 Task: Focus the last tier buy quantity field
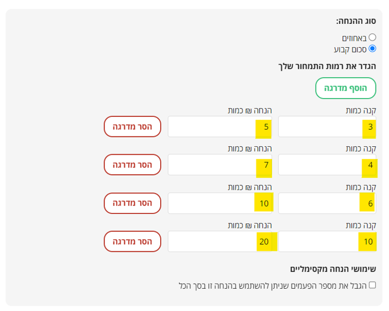(327, 241)
